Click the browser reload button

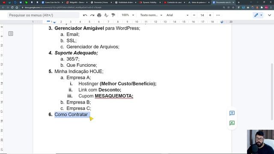tap(12, 8)
